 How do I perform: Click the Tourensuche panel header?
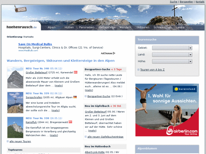pyautogui.click(x=167, y=40)
